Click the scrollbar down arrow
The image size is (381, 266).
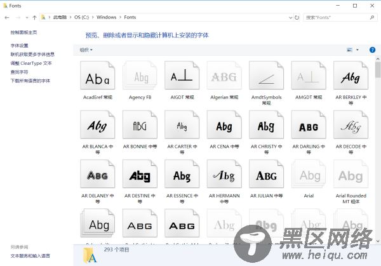click(x=378, y=241)
